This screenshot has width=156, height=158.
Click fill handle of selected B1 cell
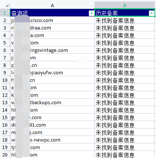click(155, 16)
